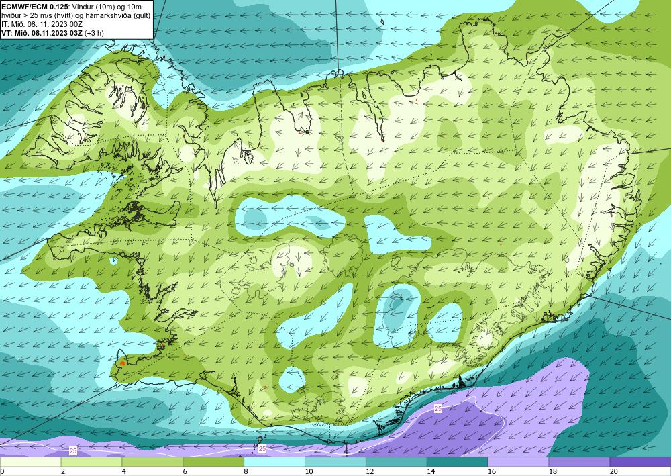This screenshot has width=671, height=476.
Task: Select the 8–10 m/s pale cyan legend swatch
Action: tap(274, 462)
